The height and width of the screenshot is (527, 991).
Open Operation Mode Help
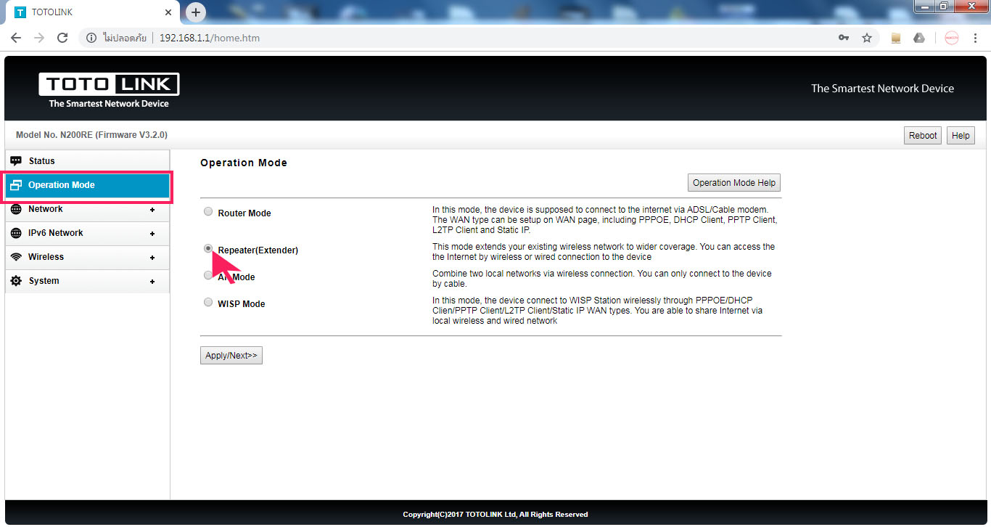coord(734,183)
